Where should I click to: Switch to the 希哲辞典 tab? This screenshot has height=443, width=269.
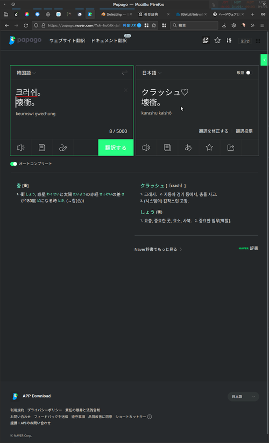click(x=154, y=14)
